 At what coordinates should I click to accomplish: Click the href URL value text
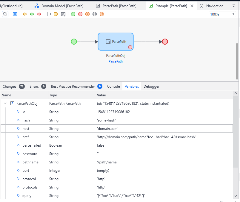146,137
